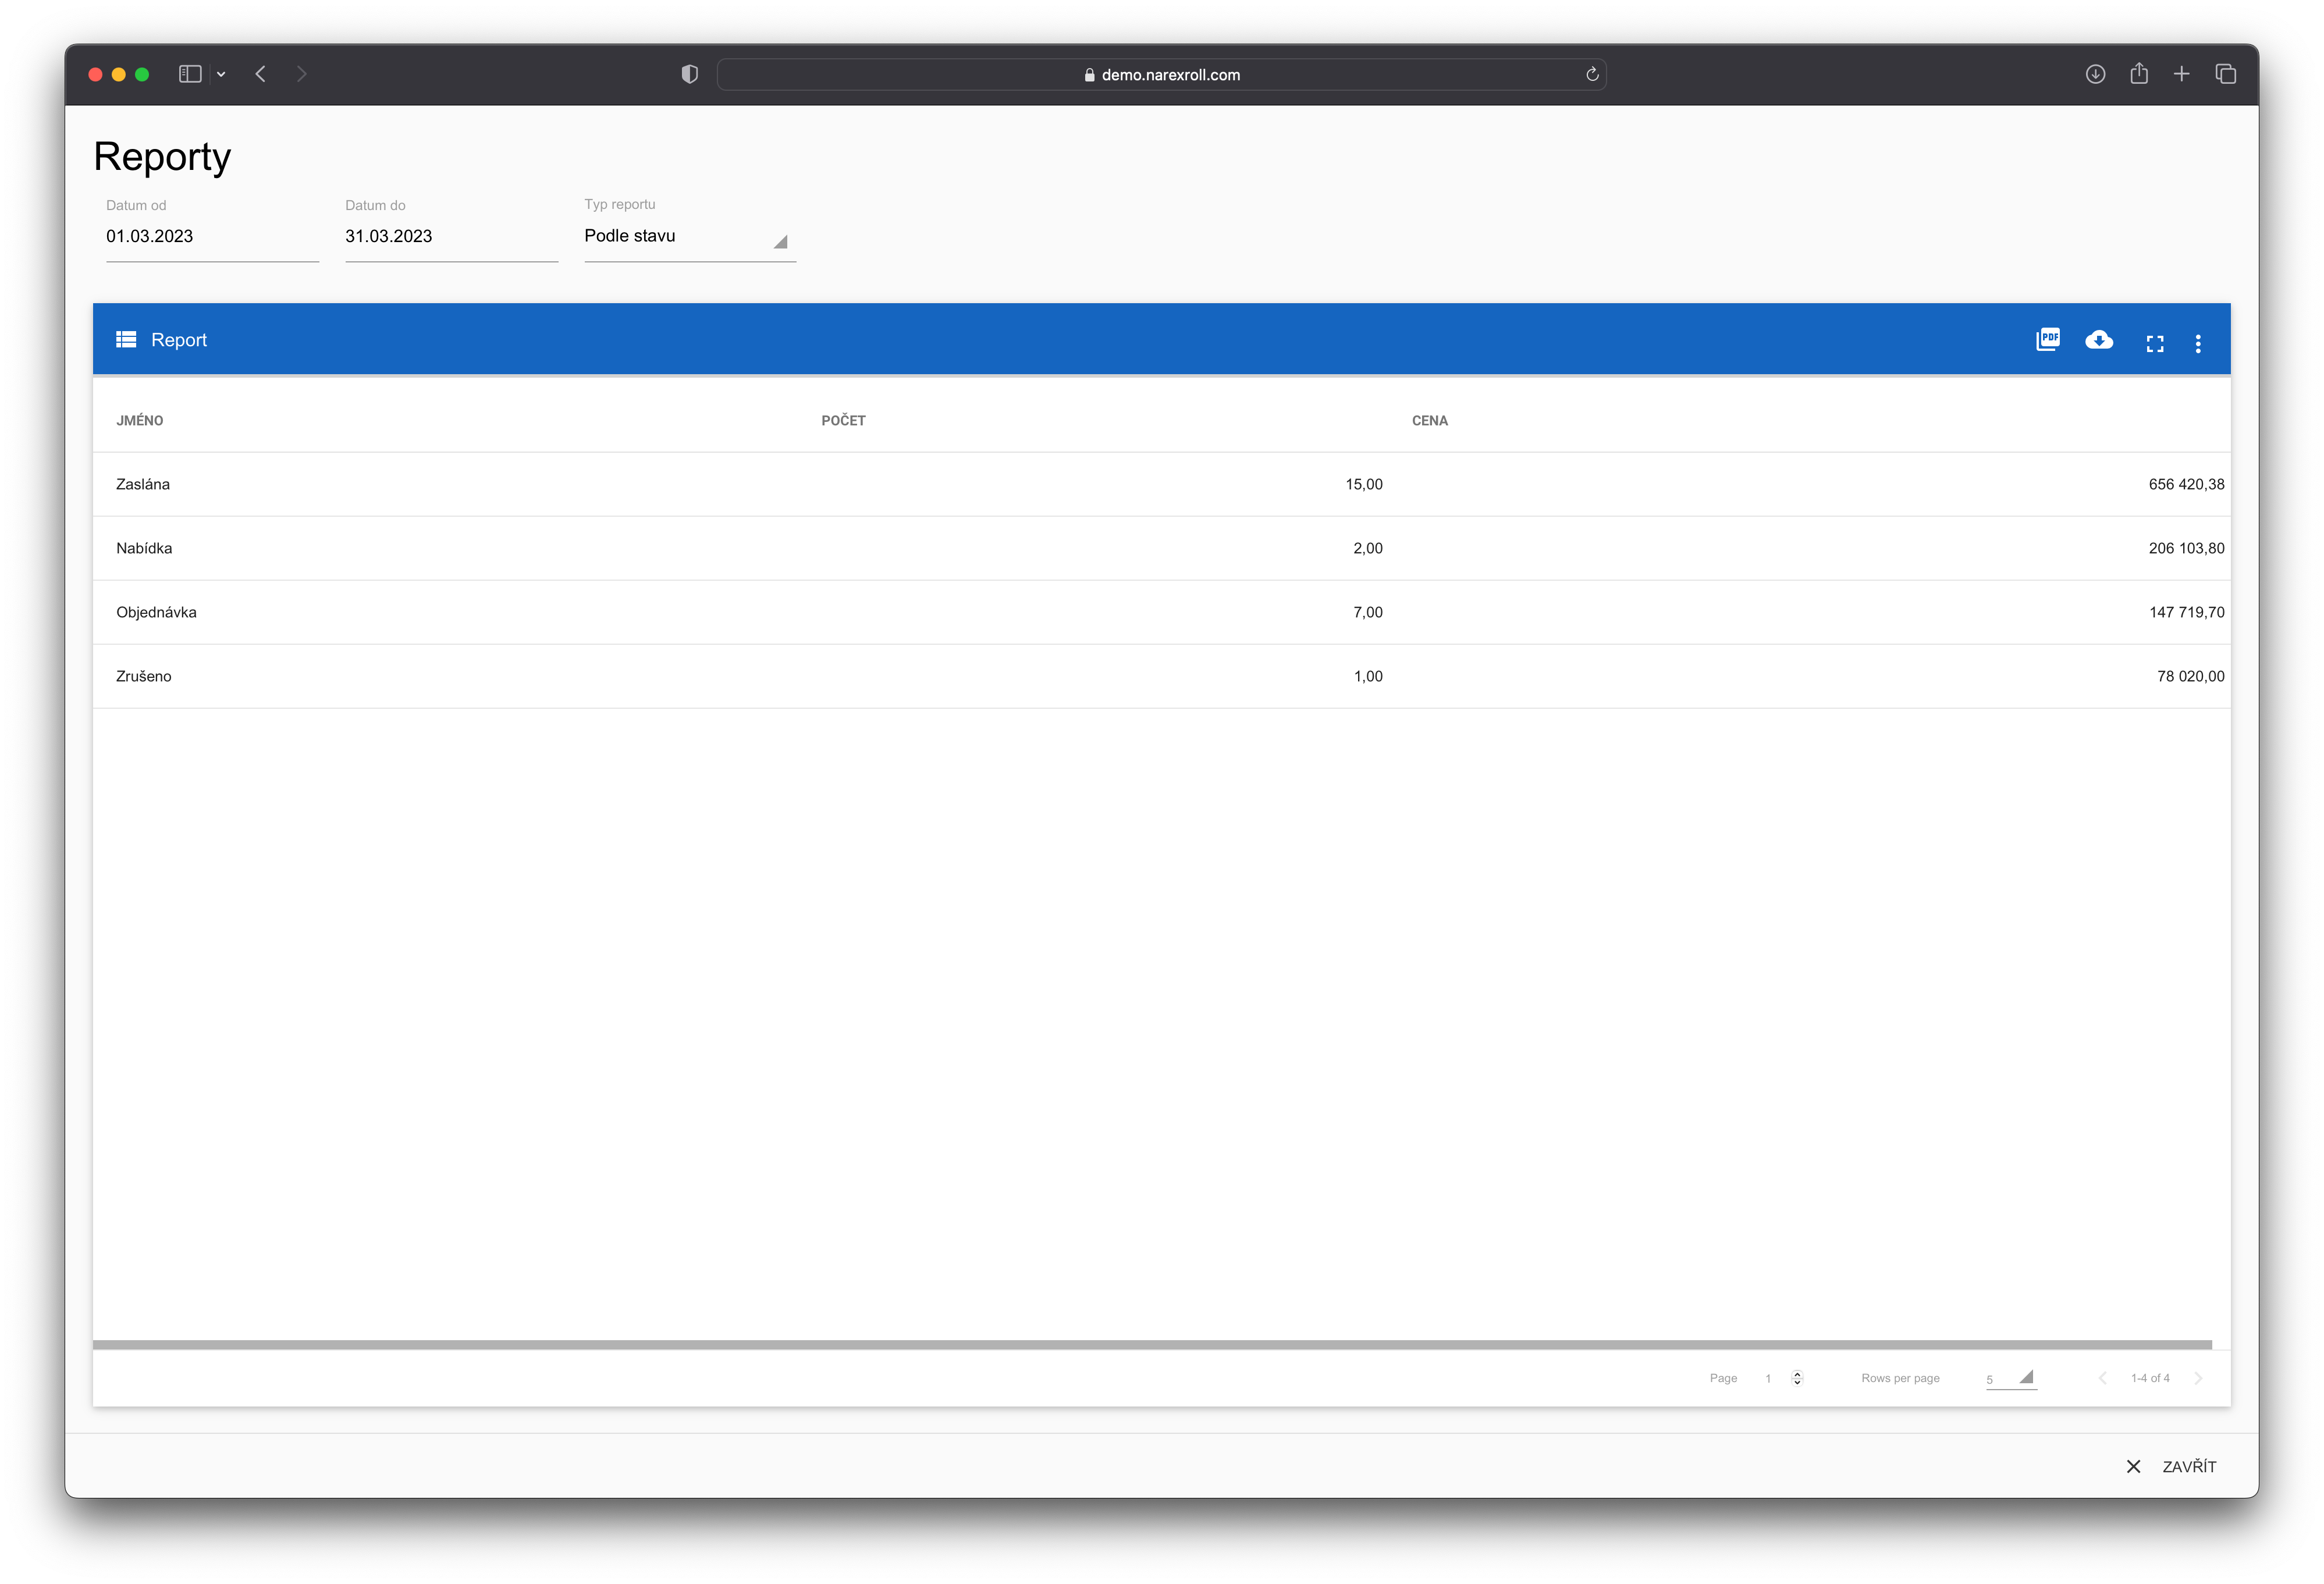
Task: Open new Safari tab
Action: (x=2182, y=74)
